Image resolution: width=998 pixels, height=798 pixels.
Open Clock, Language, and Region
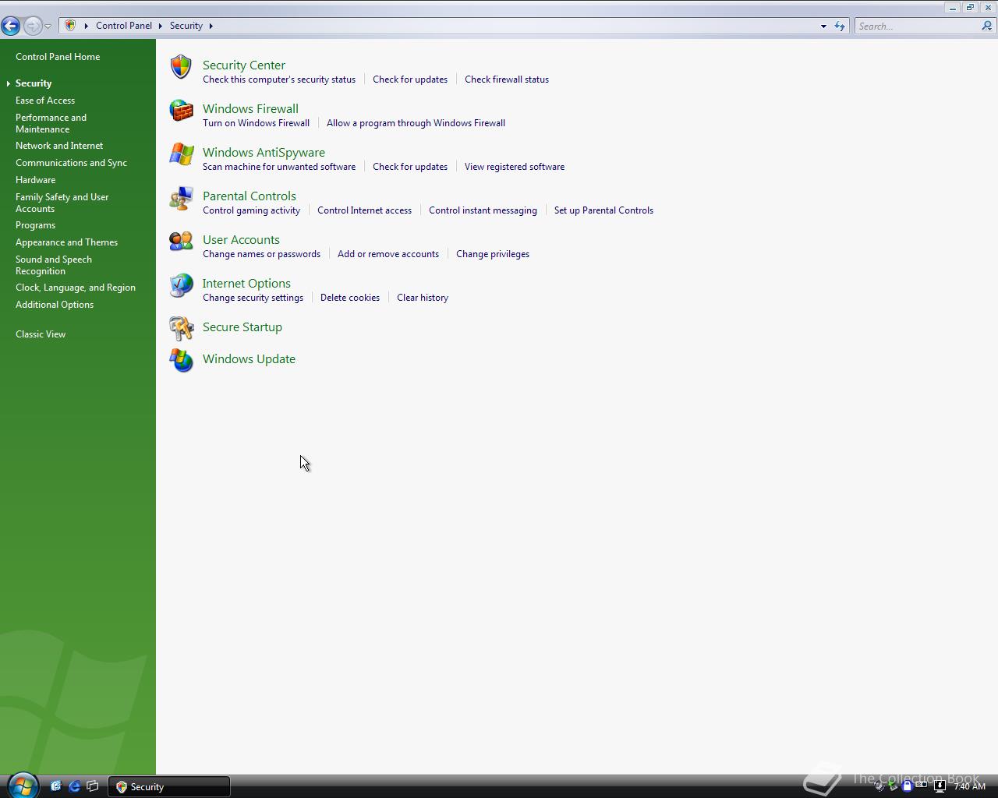[x=76, y=288]
